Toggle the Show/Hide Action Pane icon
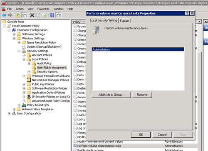The image size is (208, 151). click(59, 15)
